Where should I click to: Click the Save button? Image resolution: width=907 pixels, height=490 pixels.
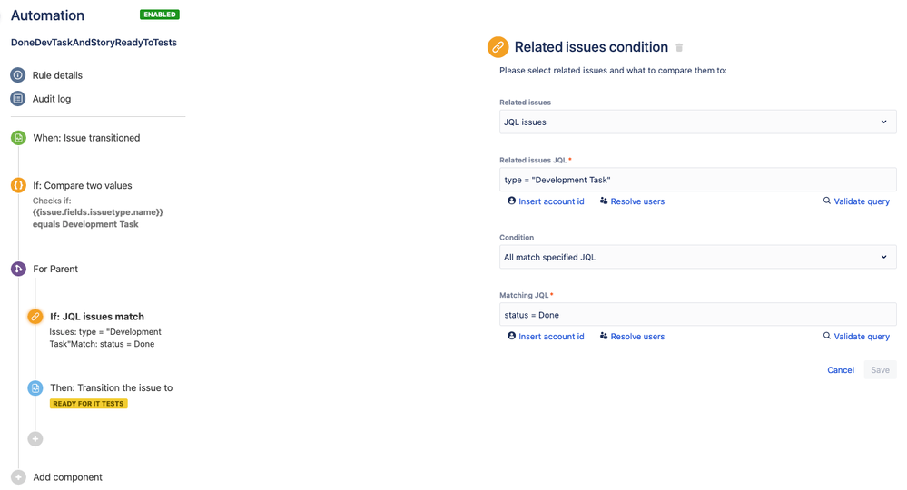point(880,370)
